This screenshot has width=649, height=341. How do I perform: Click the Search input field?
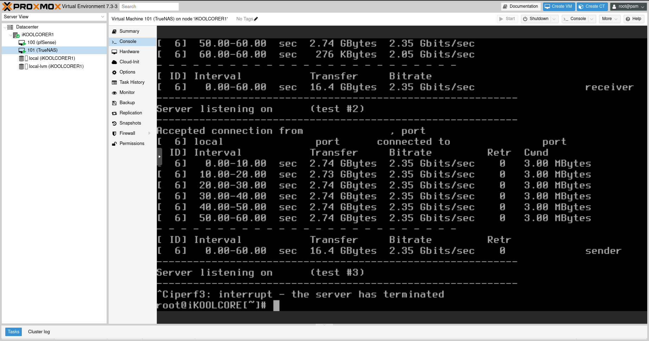click(149, 7)
